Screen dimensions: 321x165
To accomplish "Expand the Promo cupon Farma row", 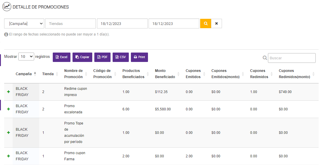I will point(8,156).
